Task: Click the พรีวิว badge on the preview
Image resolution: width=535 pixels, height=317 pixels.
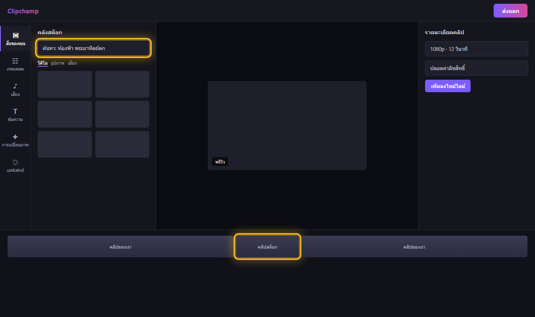Action: tap(220, 162)
